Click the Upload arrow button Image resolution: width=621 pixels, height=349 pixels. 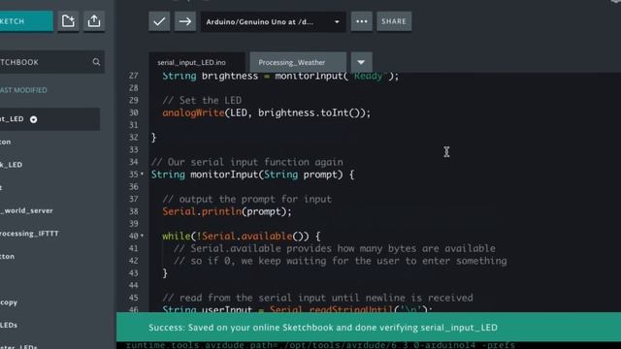click(x=185, y=21)
